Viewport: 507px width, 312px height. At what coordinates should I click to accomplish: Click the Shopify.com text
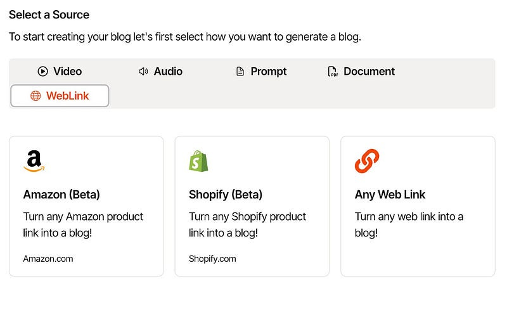coord(212,259)
